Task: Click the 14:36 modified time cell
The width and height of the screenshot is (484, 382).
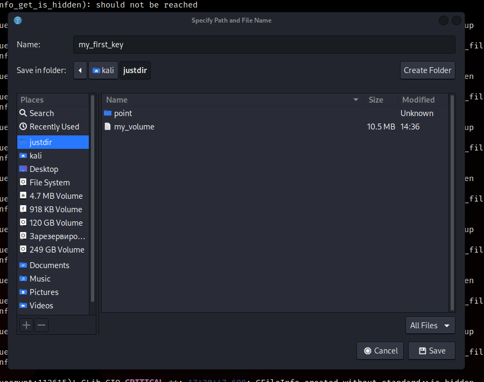Action: point(410,127)
